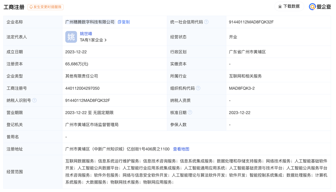Click the bell icon in 发生变更时提醒我

[31, 7]
